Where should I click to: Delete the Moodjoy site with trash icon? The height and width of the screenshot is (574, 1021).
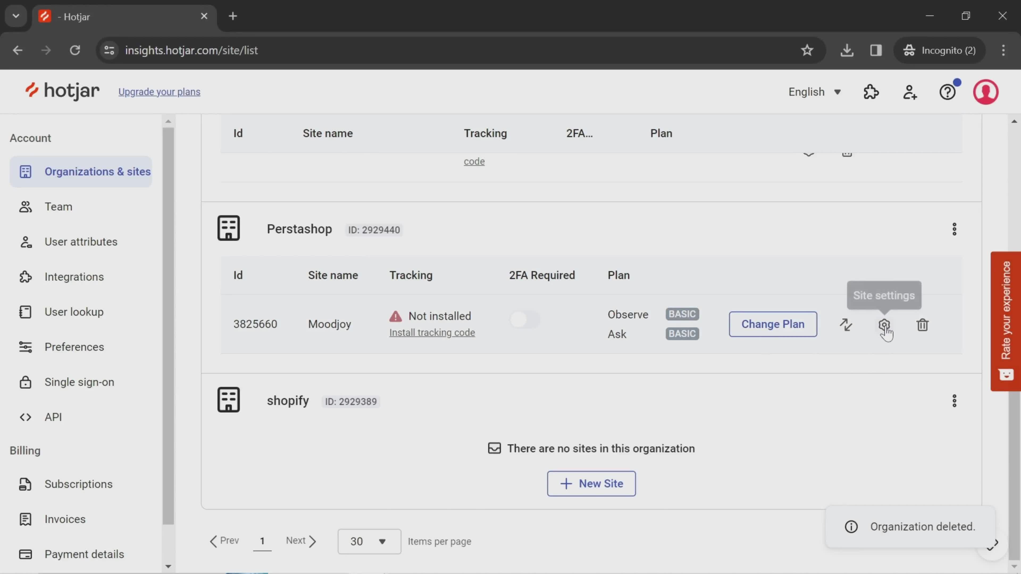click(922, 324)
